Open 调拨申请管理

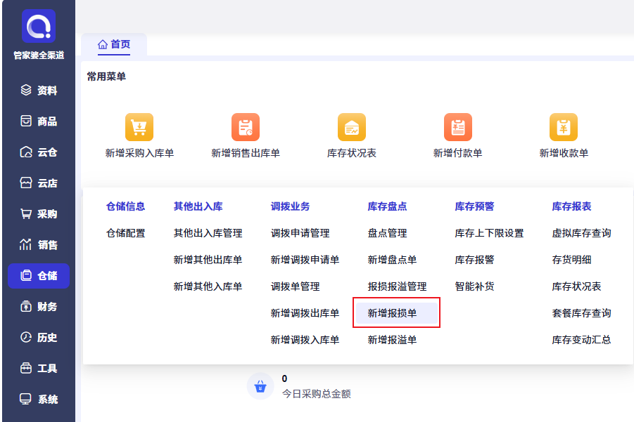click(300, 233)
